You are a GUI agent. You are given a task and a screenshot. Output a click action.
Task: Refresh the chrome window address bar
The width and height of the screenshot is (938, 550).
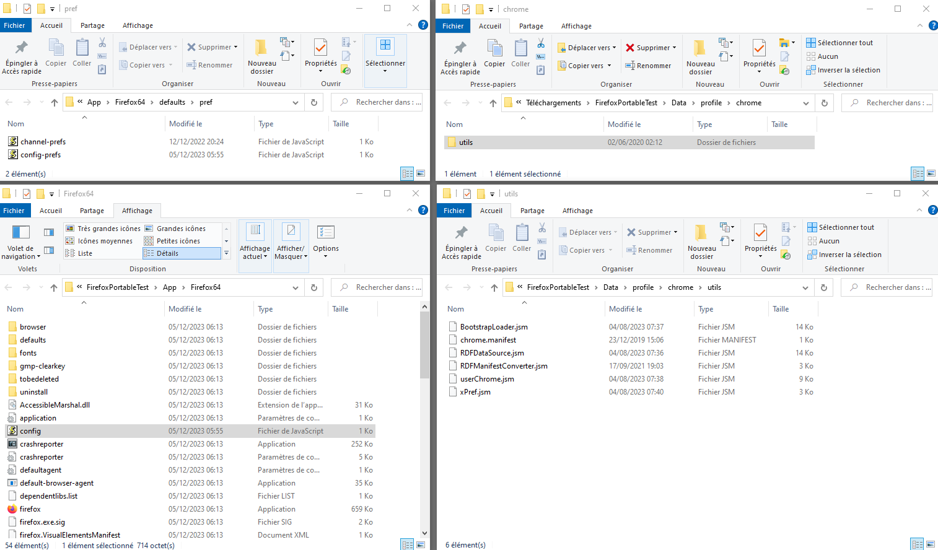[825, 103]
